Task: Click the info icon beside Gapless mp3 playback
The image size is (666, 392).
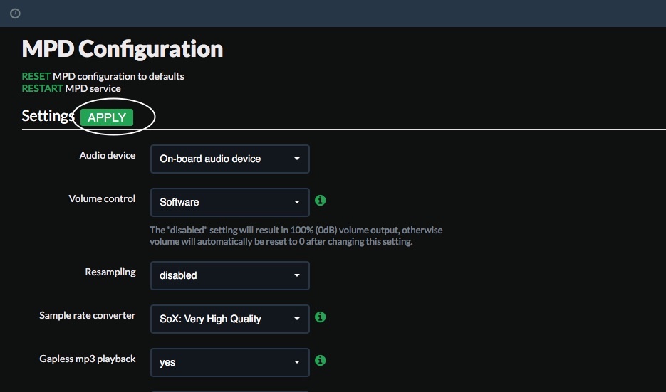Action: pyautogui.click(x=321, y=361)
